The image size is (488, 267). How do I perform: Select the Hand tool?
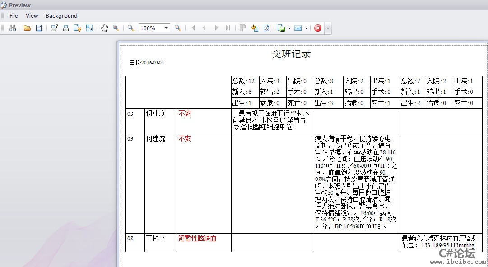click(x=104, y=28)
